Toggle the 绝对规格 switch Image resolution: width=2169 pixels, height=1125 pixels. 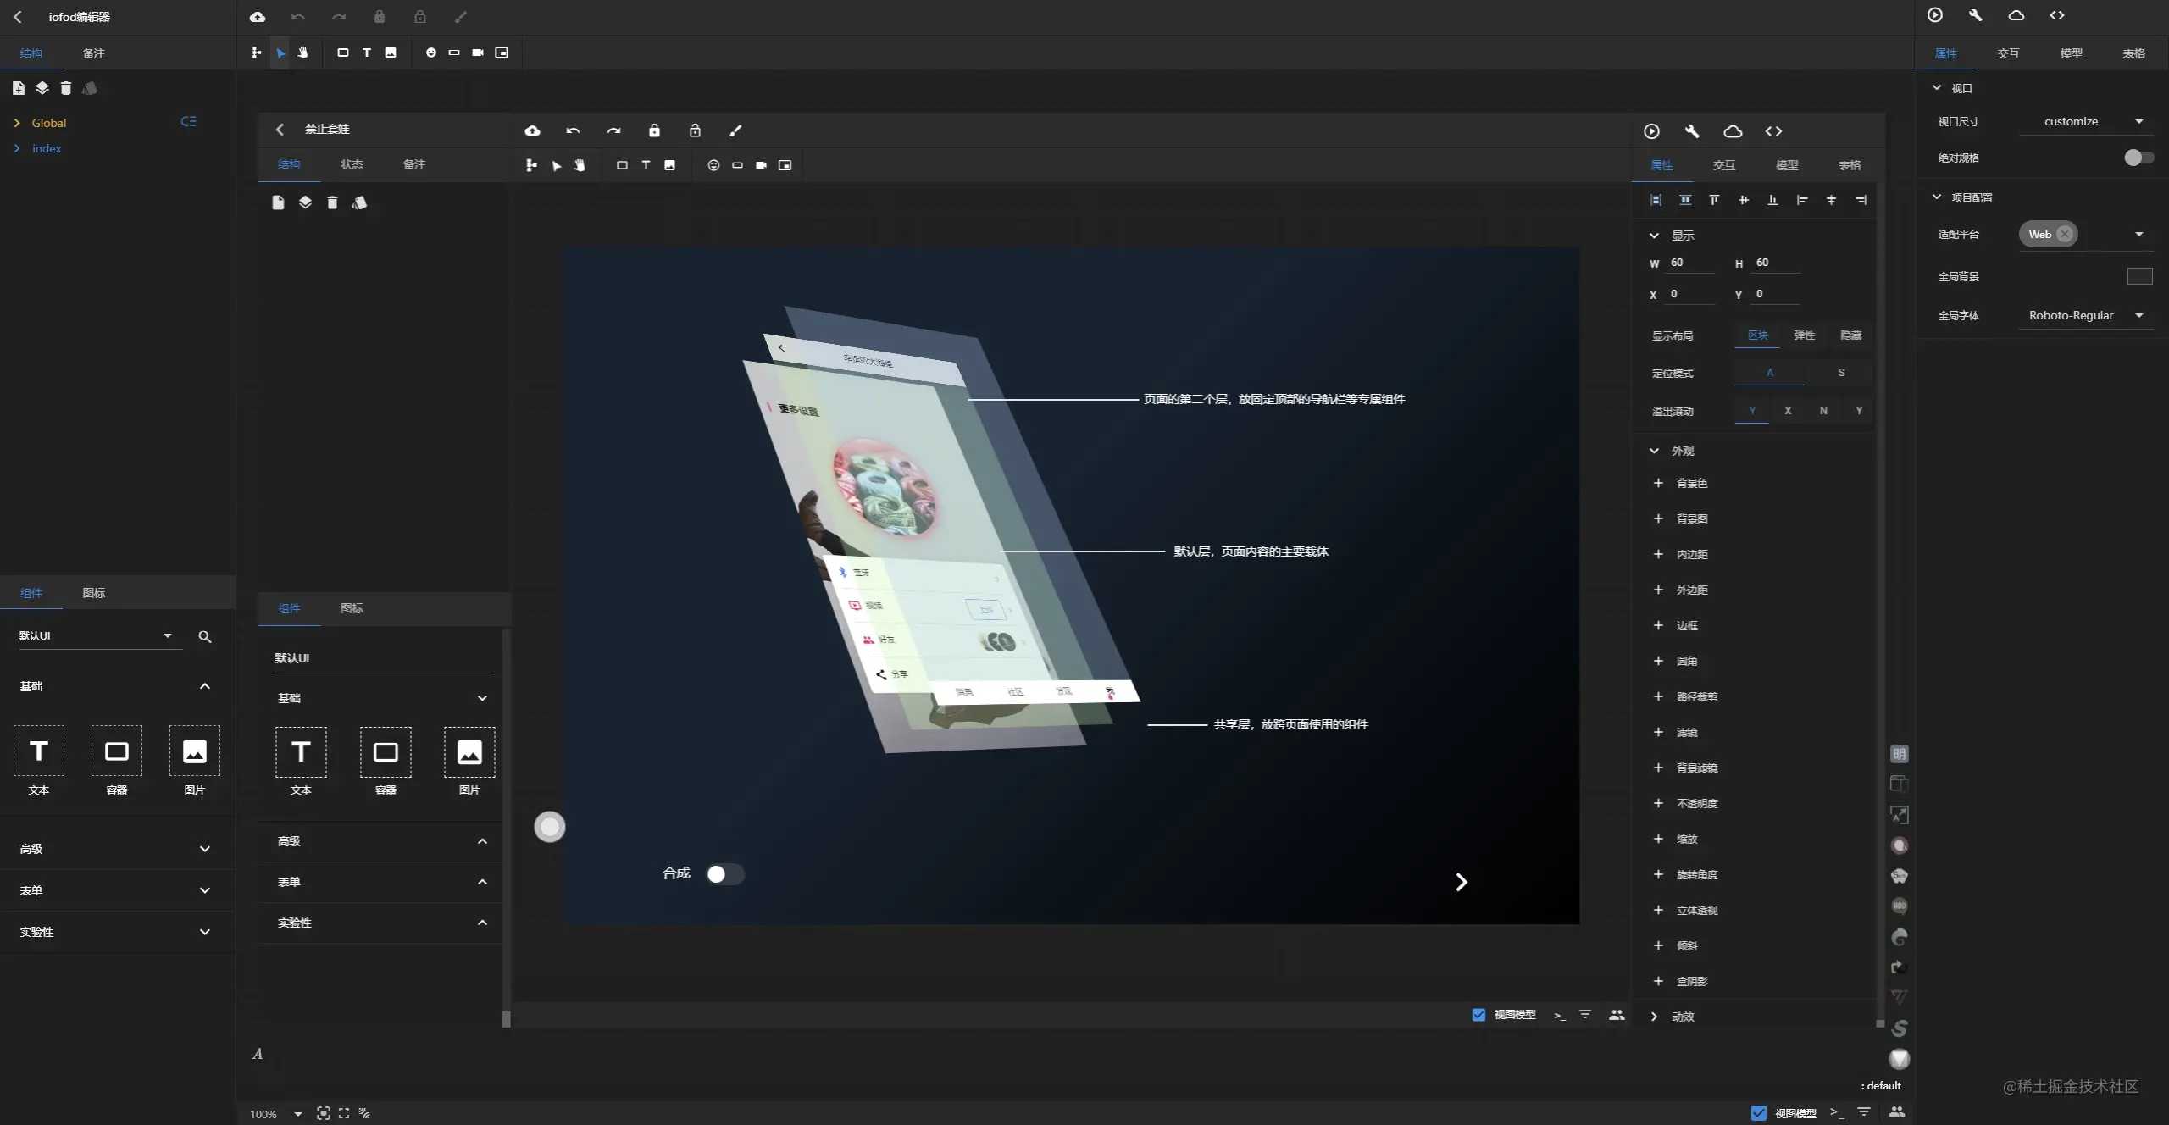point(2138,158)
